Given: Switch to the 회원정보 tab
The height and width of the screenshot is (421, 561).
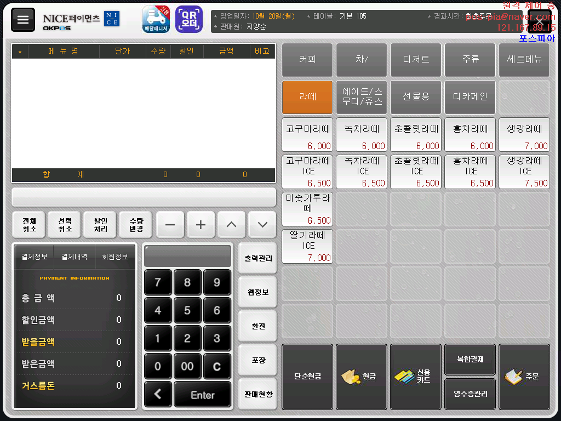Looking at the screenshot, I should click(115, 257).
